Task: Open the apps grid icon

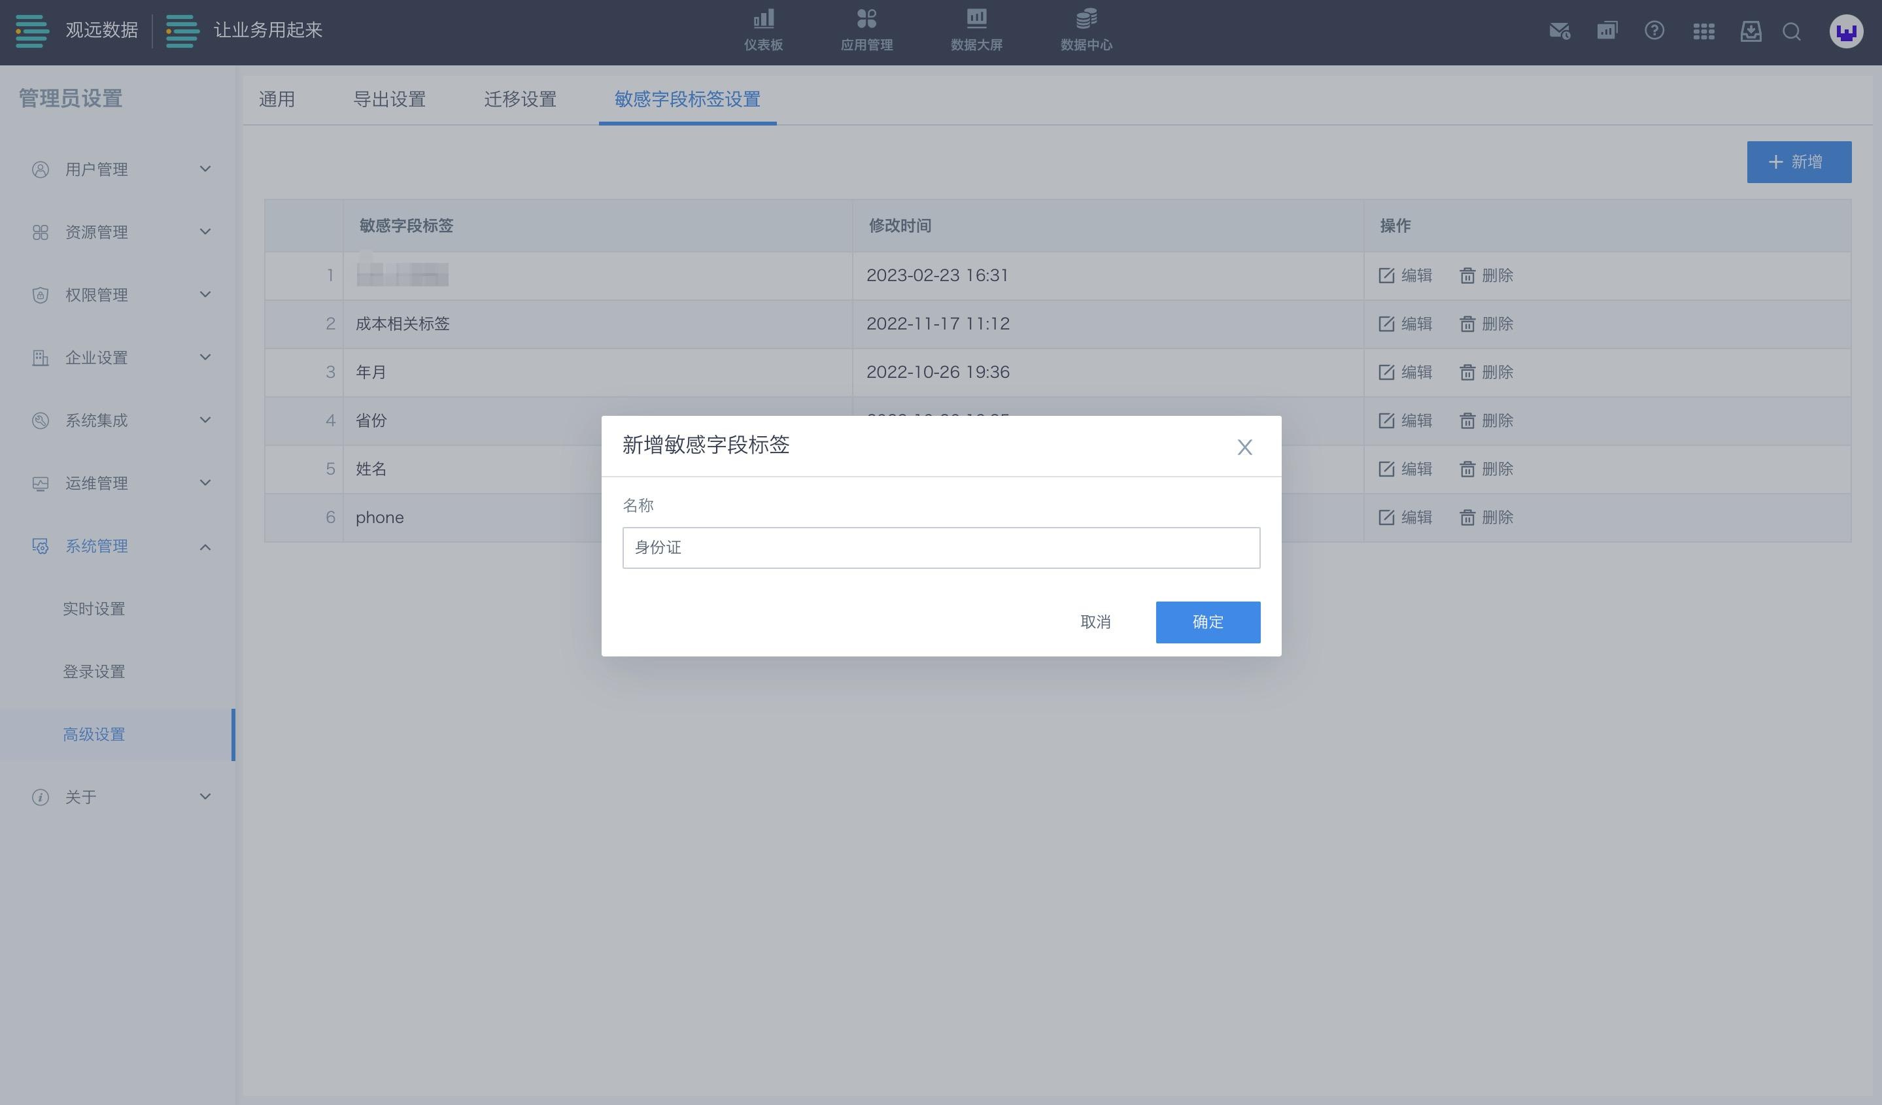Action: coord(1703,31)
